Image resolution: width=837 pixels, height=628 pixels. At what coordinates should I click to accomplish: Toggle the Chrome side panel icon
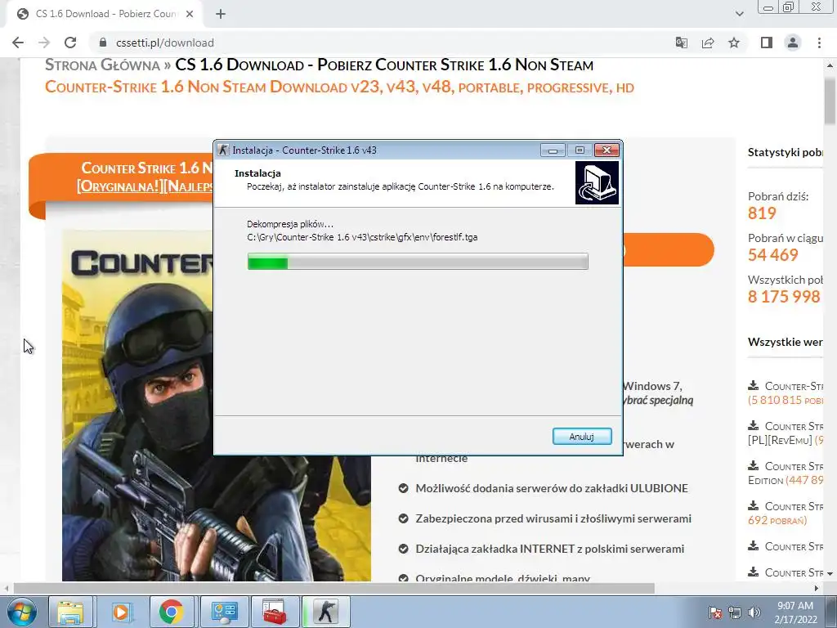pos(767,43)
